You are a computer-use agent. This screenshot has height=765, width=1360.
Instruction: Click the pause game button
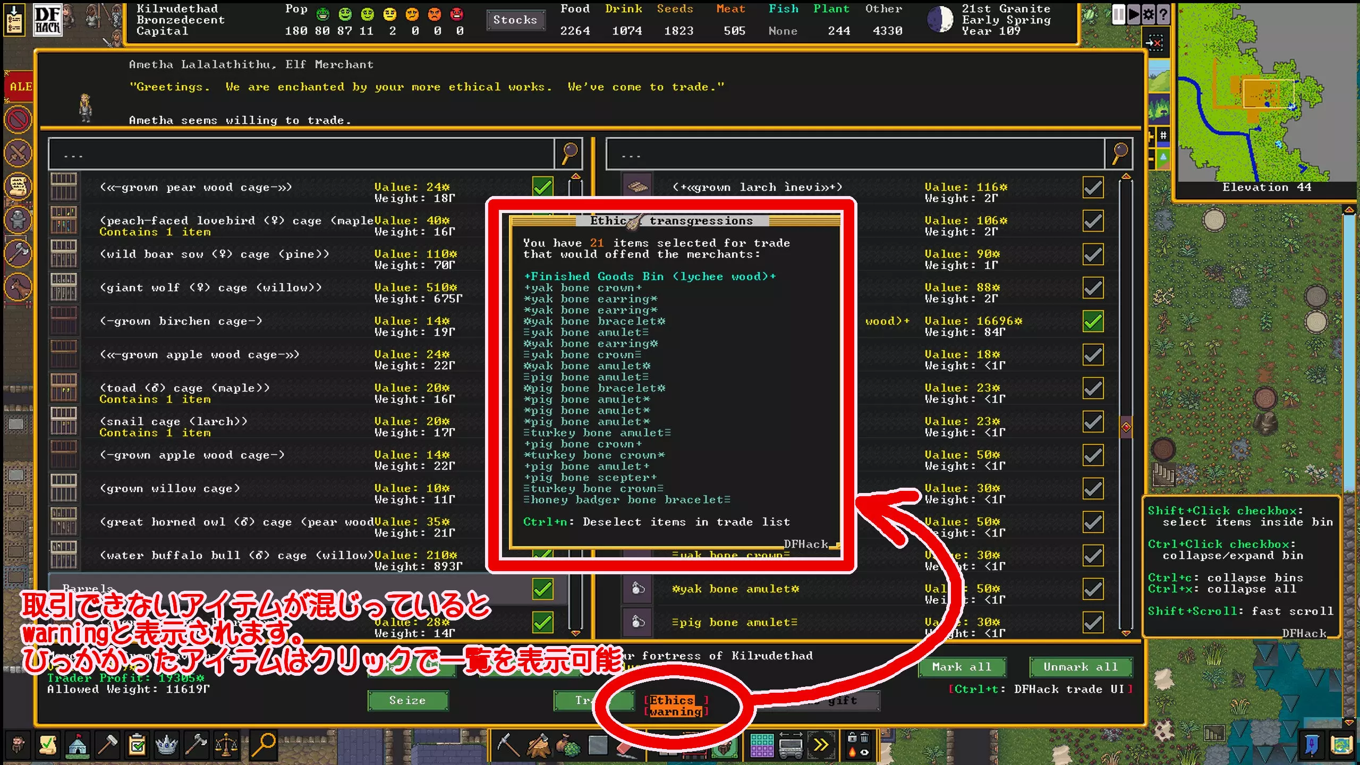pyautogui.click(x=1118, y=14)
